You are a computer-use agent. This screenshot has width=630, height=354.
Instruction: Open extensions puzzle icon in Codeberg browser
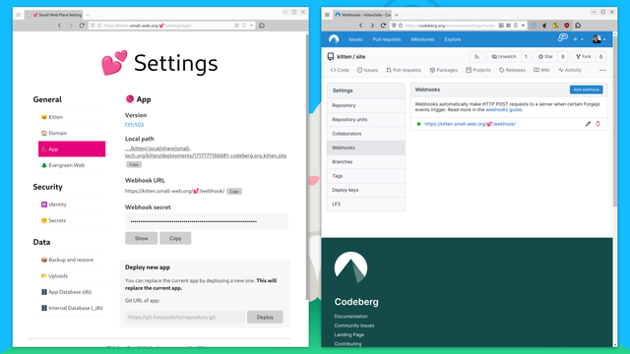578,26
